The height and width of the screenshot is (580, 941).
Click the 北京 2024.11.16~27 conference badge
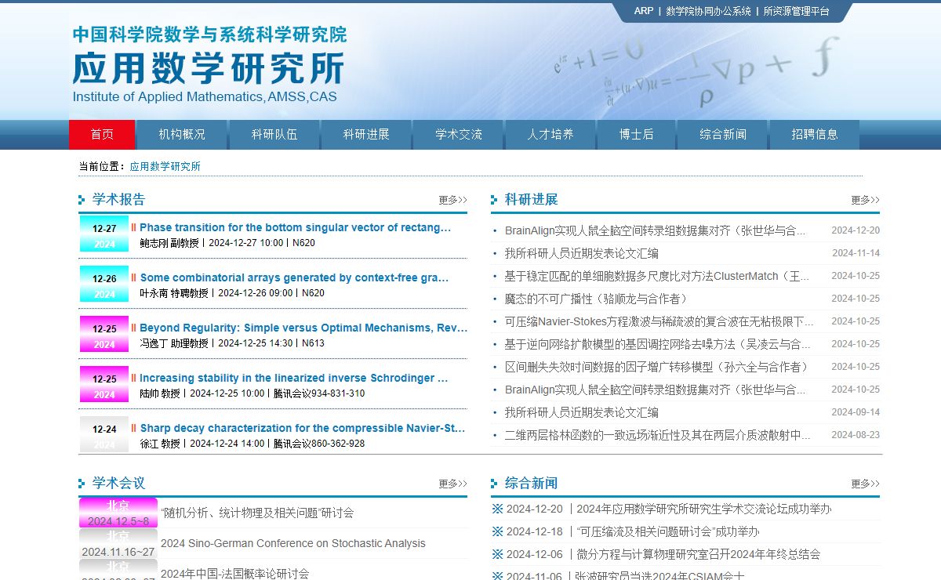(x=118, y=544)
